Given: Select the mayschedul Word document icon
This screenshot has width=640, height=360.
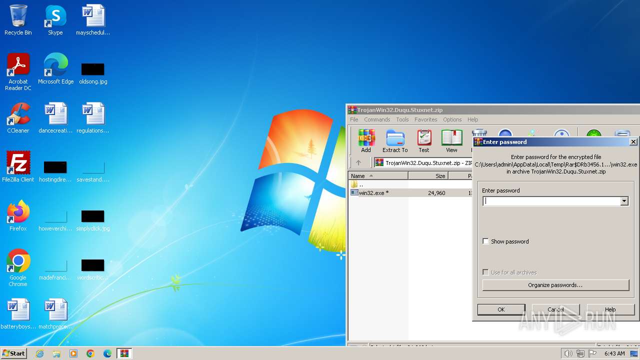Looking at the screenshot, I should [93, 20].
